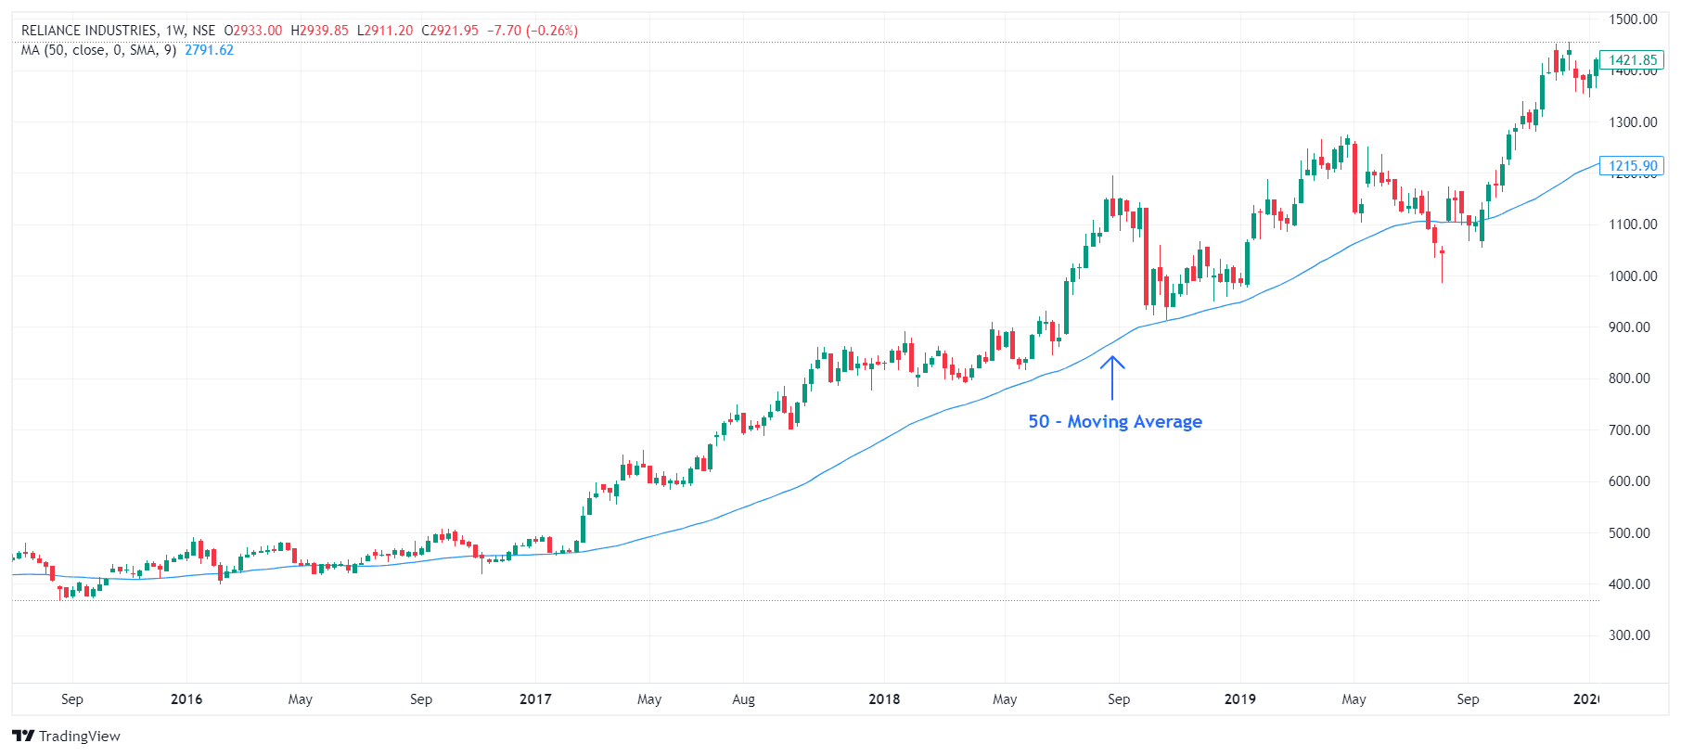Click the 2018 time axis label
Screen dimensions: 1681x756
pyautogui.click(x=884, y=699)
